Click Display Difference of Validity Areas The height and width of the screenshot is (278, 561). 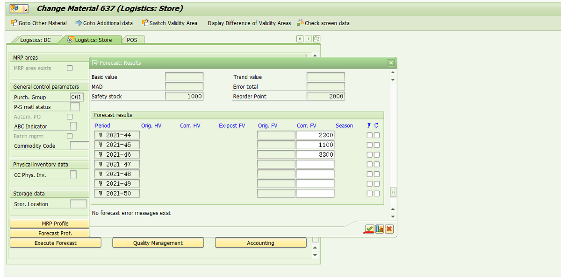click(x=249, y=23)
